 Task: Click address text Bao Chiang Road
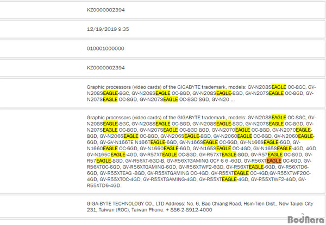pos(222,204)
